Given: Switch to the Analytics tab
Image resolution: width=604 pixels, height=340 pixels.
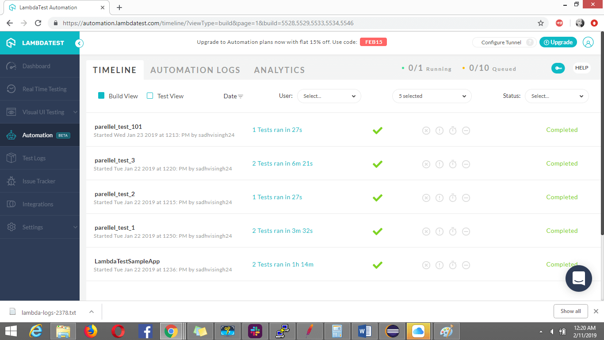Looking at the screenshot, I should (x=279, y=70).
